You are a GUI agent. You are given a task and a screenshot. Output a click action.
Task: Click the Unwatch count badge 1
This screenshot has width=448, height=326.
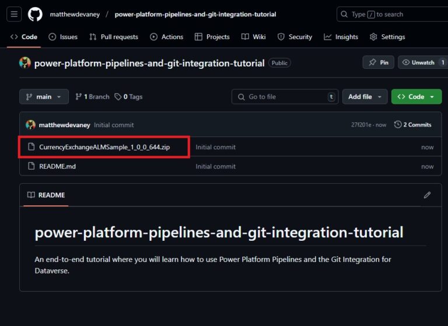[443, 62]
